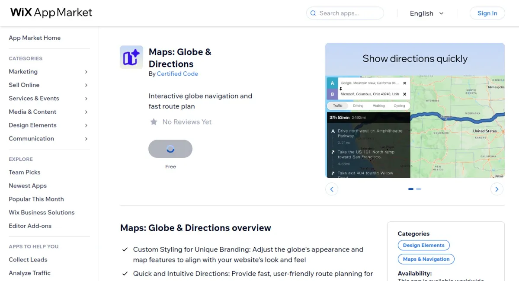This screenshot has height=281, width=519.
Task: Remove location B in the map screenshot
Action: (x=405, y=94)
